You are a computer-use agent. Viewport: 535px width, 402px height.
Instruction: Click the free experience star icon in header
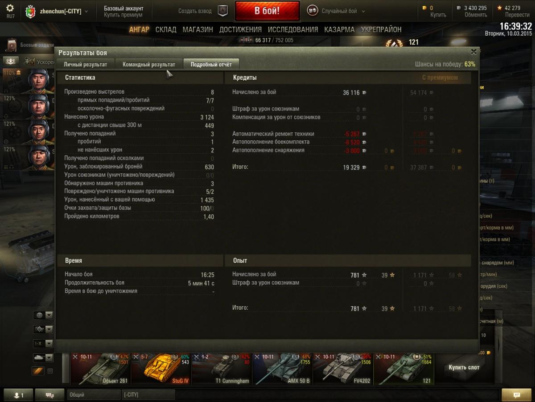click(499, 8)
